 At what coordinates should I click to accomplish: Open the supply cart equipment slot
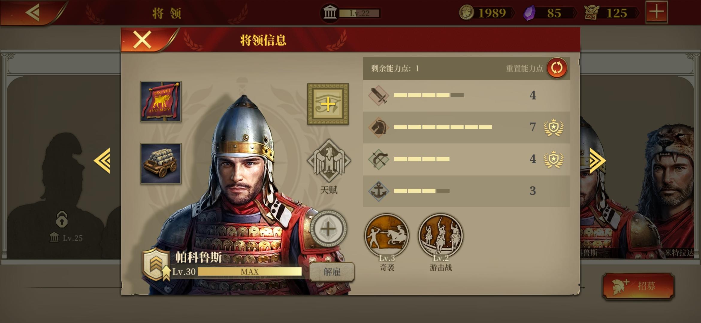161,164
